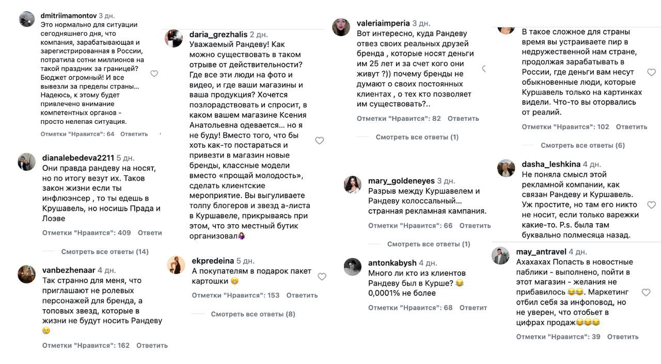Image resolution: width=661 pixels, height=364 pixels.
Task: Tap antonkabysh's profile photo
Action: (x=352, y=267)
